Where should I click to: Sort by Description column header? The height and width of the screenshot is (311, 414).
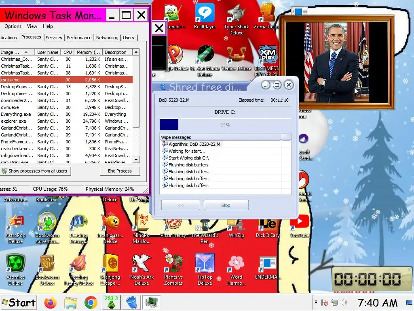[x=117, y=52]
